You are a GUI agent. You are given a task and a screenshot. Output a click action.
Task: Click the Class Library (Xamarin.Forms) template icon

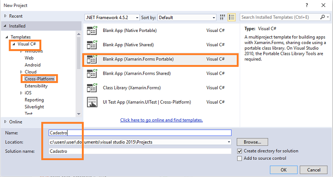92,88
